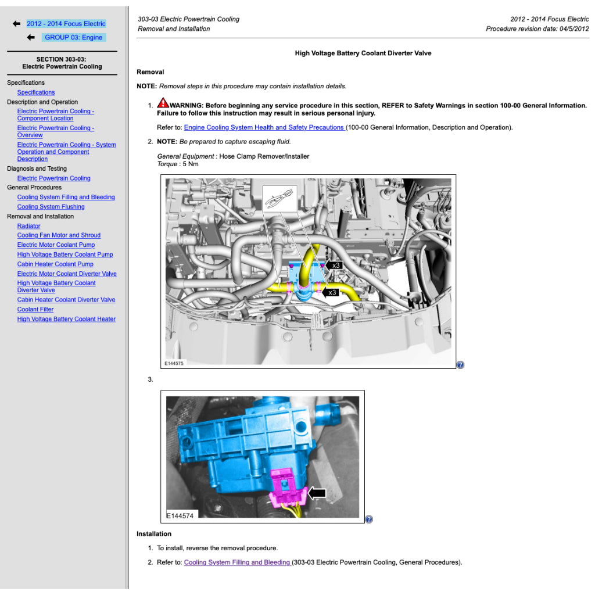The height and width of the screenshot is (595, 595).
Task: Click the engine bay illustration E144575
Action: tap(308, 272)
